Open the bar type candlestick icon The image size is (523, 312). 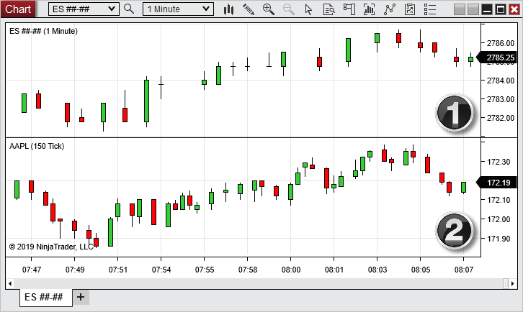coord(229,9)
